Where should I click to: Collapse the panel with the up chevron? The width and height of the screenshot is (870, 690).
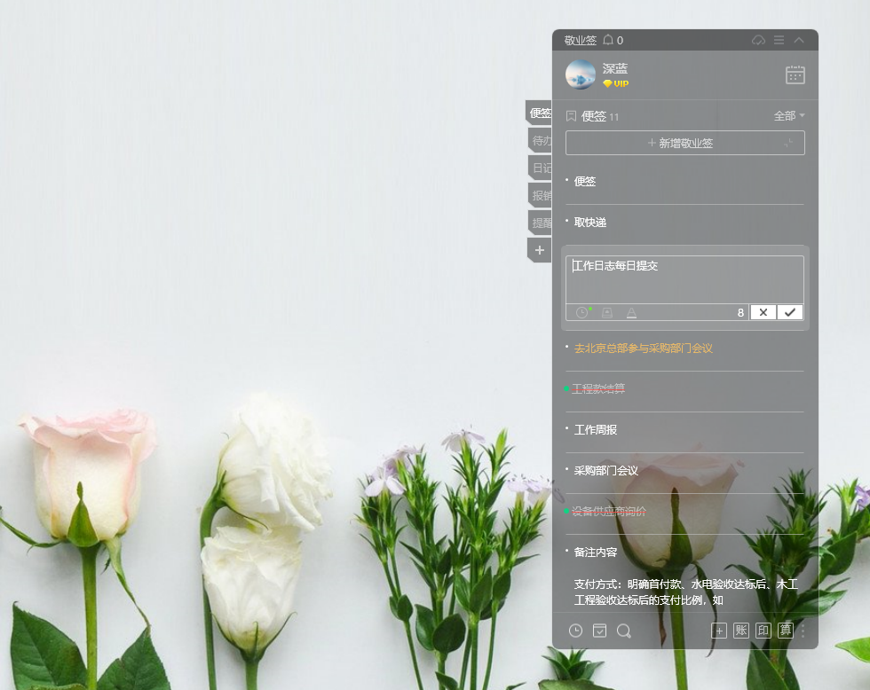(799, 40)
